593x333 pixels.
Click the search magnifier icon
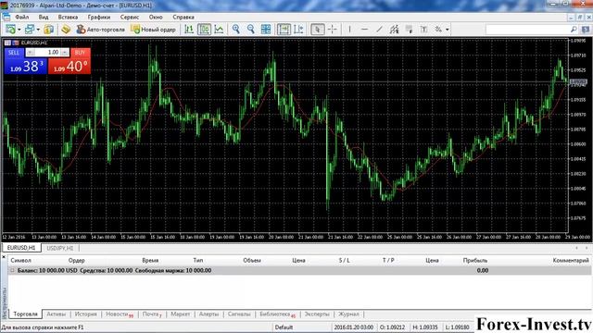[574, 29]
